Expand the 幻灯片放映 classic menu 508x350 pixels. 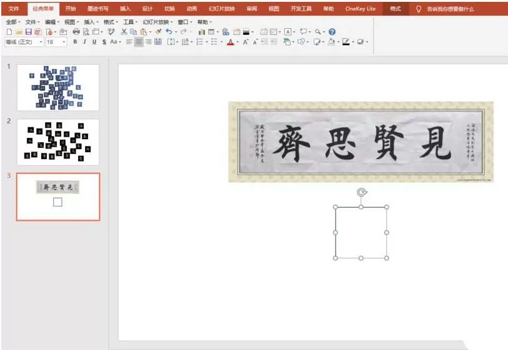(x=158, y=22)
